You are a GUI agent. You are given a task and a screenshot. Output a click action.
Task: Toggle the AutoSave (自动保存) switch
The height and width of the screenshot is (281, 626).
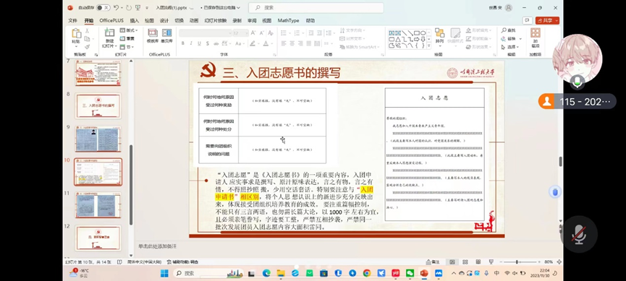click(x=103, y=7)
